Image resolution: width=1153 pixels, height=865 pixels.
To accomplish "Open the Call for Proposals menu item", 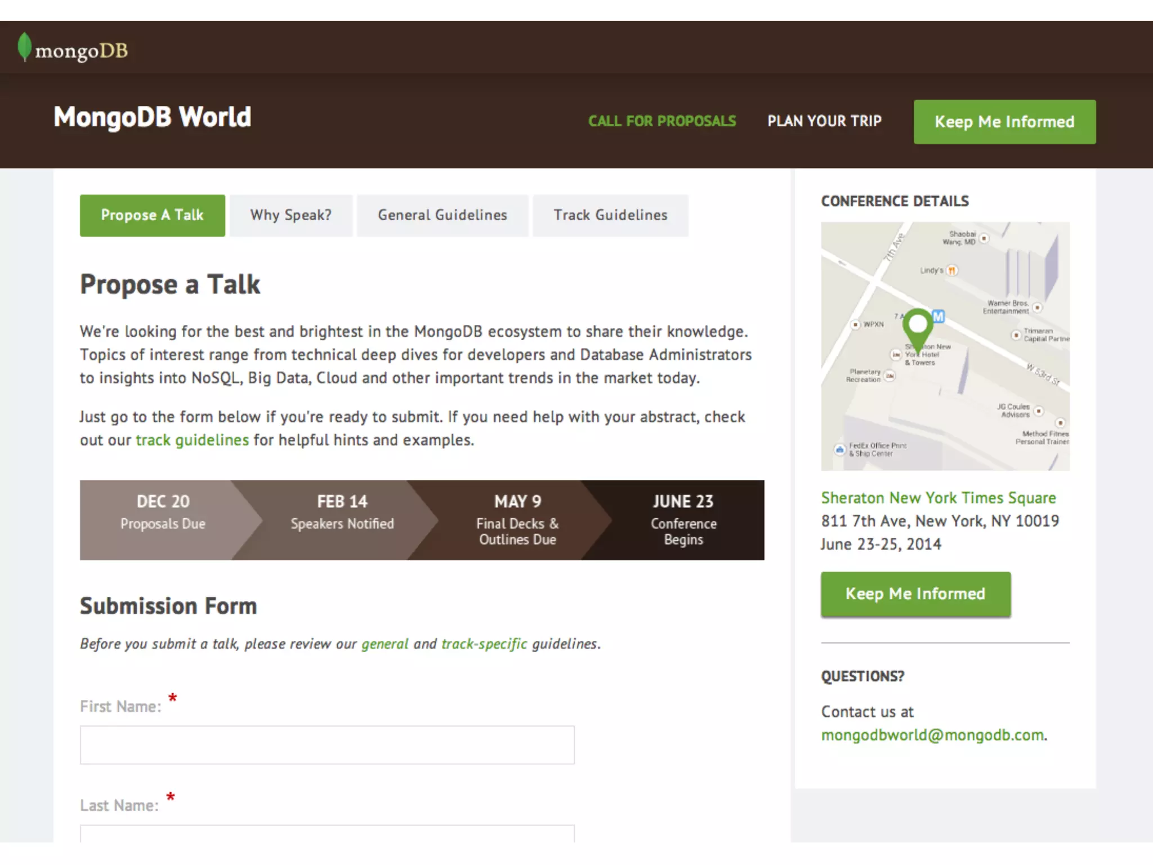I will point(662,121).
